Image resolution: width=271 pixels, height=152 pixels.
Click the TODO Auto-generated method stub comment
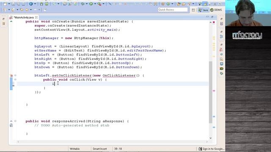pos(72,125)
